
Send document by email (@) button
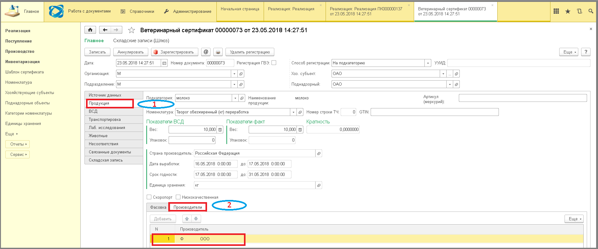(x=205, y=52)
